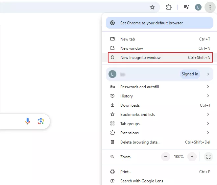This screenshot has height=185, width=217.
Task: Expand the Extensions menu chevron
Action: pyautogui.click(x=208, y=133)
